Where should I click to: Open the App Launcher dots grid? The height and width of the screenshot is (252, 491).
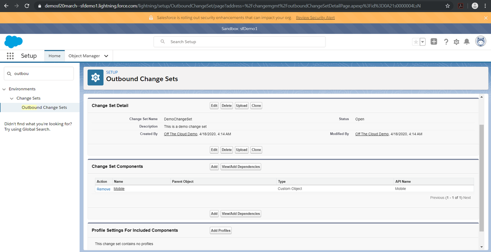pyautogui.click(x=10, y=56)
